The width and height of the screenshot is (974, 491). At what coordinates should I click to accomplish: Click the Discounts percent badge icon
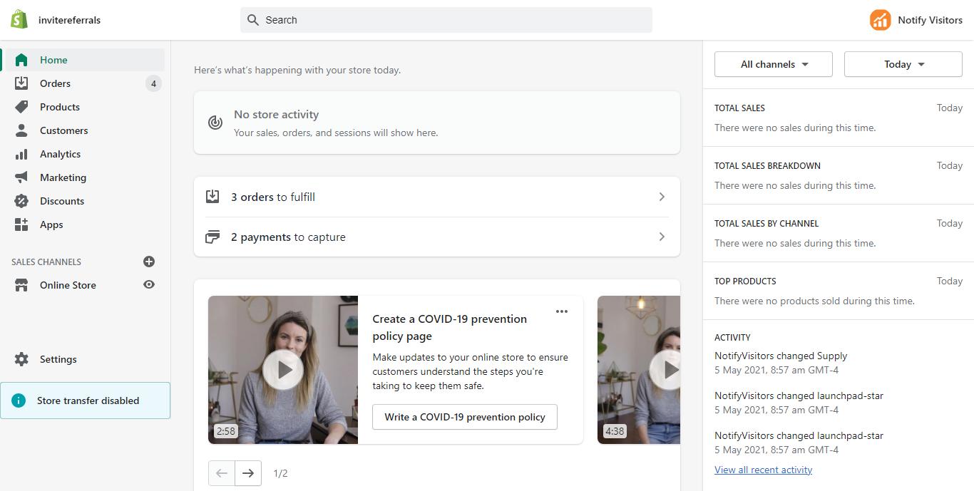21,201
